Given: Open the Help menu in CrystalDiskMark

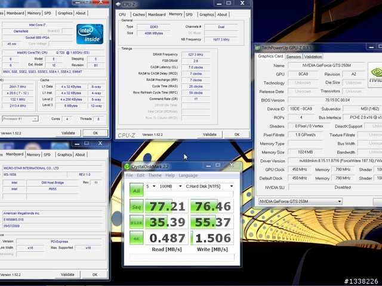Looking at the screenshot, I should [170, 175].
